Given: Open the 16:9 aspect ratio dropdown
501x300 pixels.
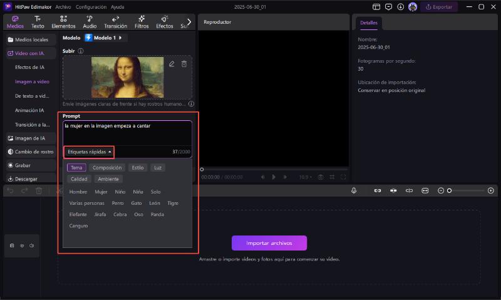Looking at the screenshot, I should pyautogui.click(x=306, y=177).
